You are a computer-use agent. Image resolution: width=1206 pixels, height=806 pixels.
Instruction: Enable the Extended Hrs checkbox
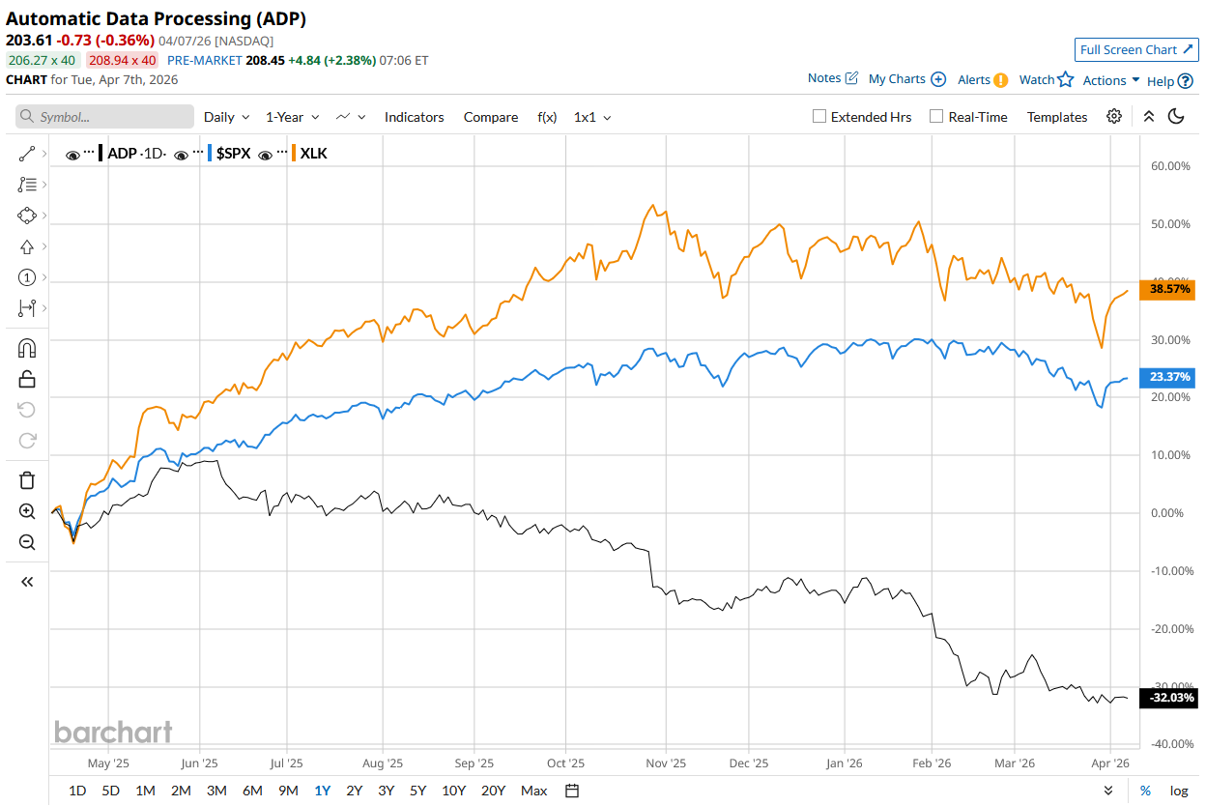(819, 117)
